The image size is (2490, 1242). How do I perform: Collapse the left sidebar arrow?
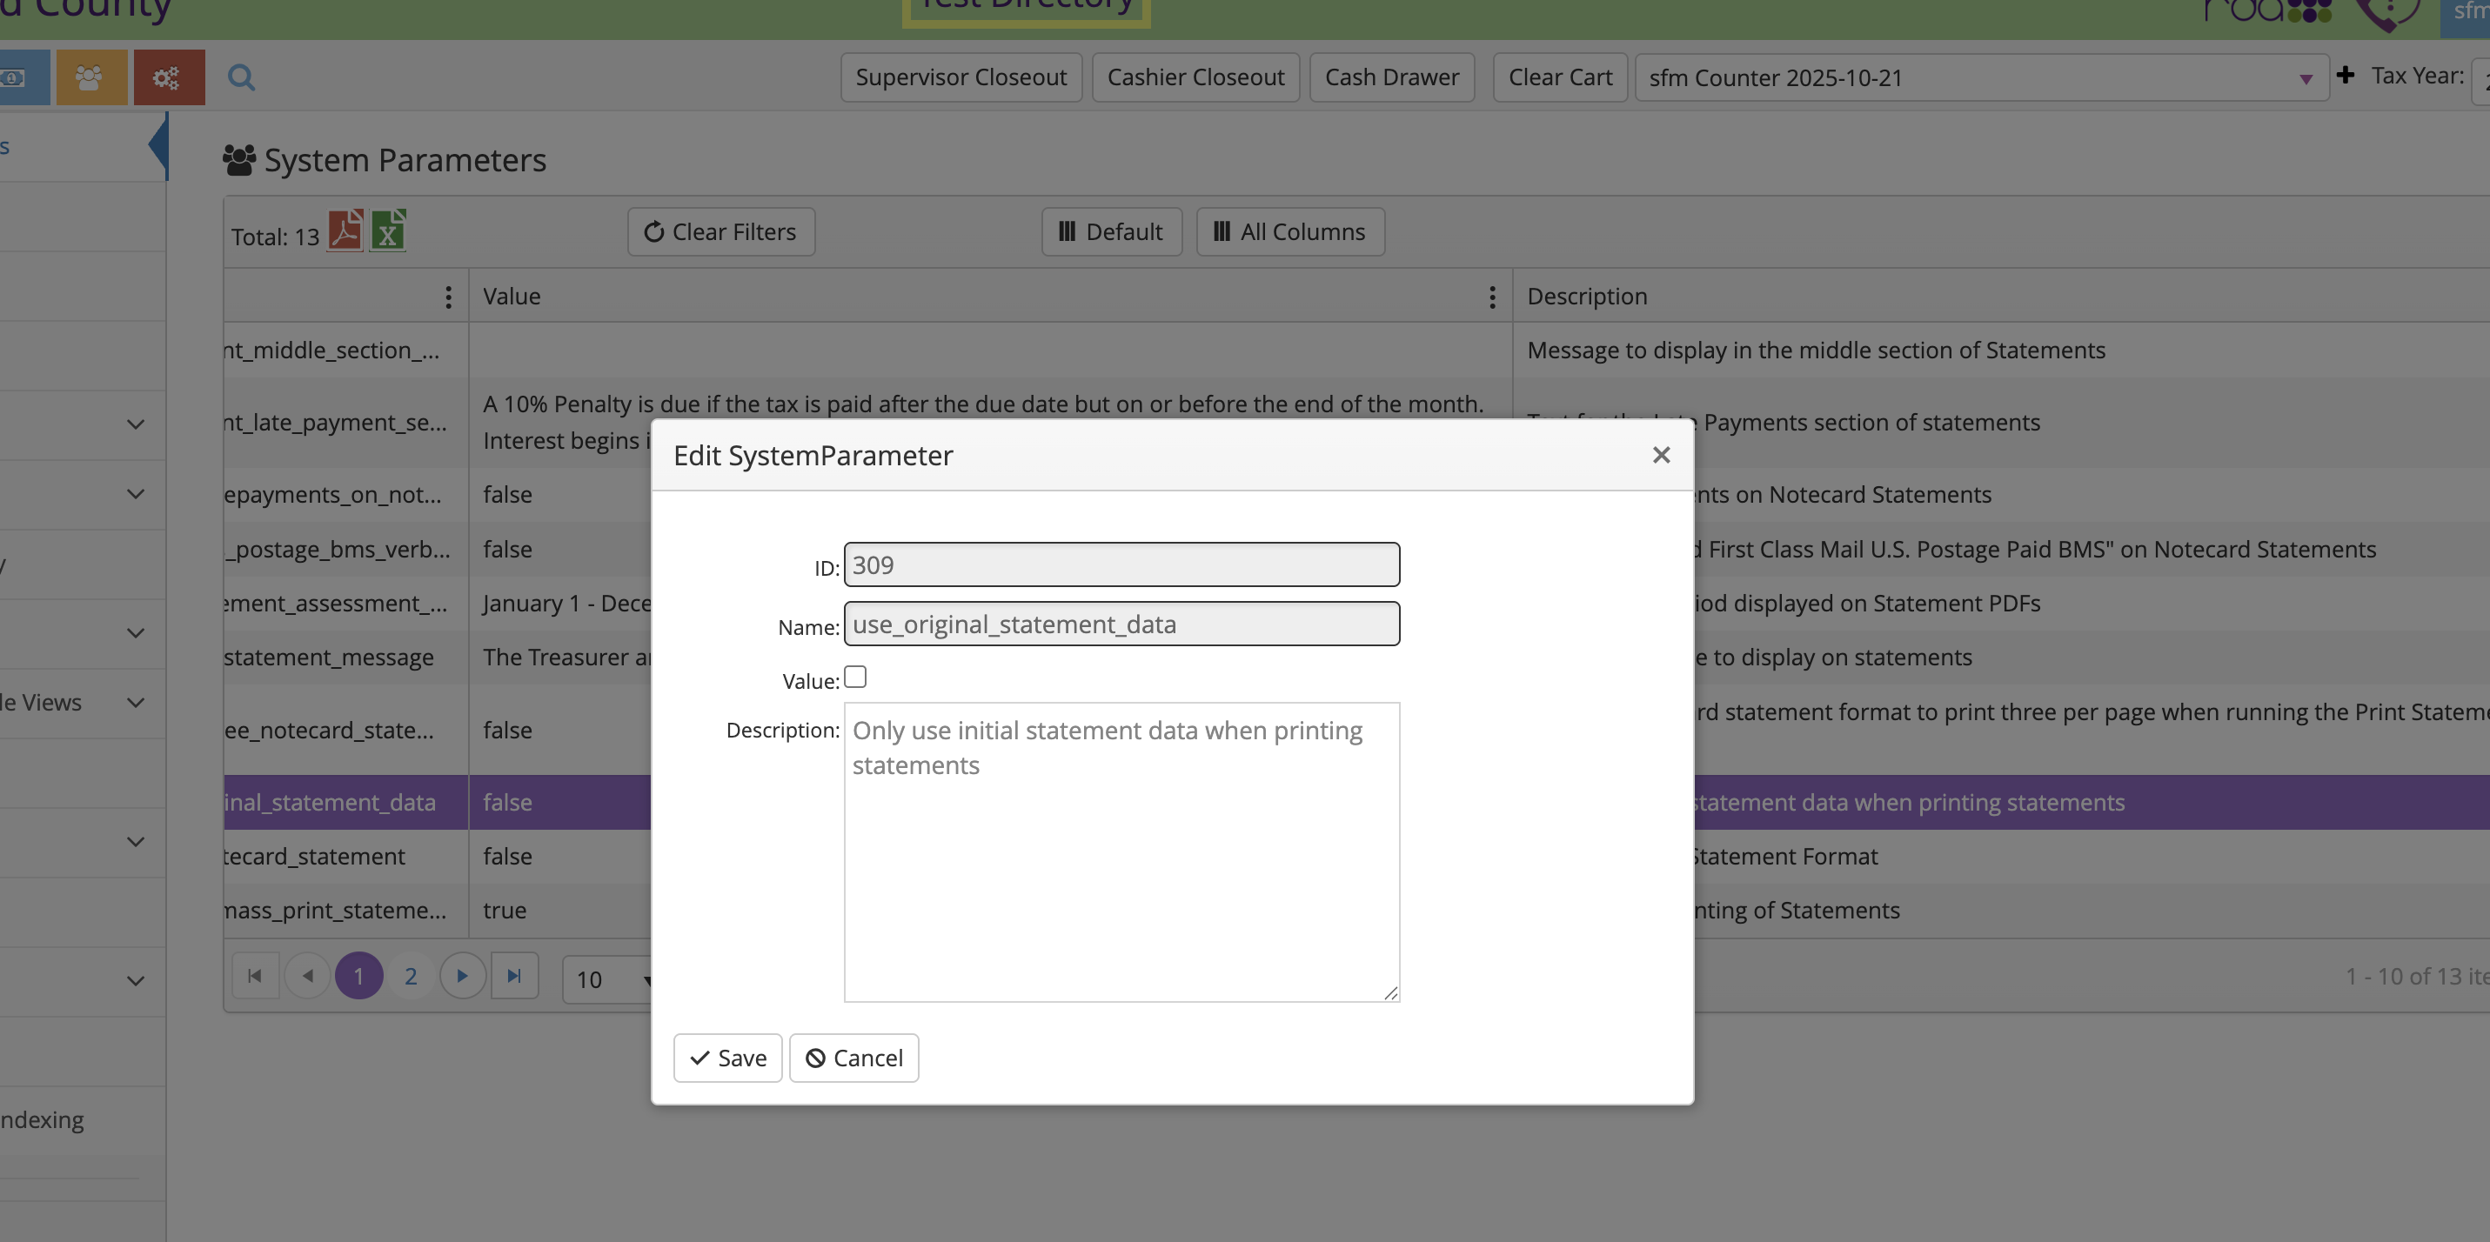point(158,146)
